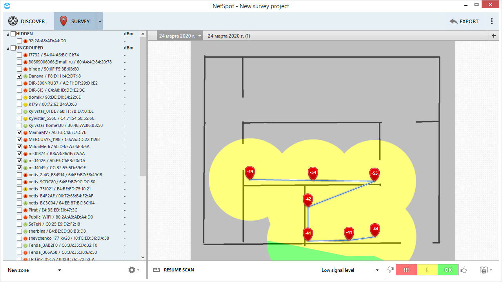Select the 24 марта 2020 г. (1) tab
Screen dimensions: 502x282
click(x=229, y=36)
